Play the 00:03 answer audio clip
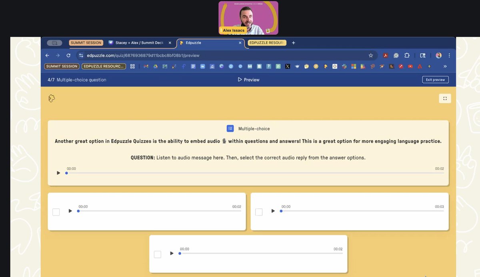480x277 pixels. point(273,211)
